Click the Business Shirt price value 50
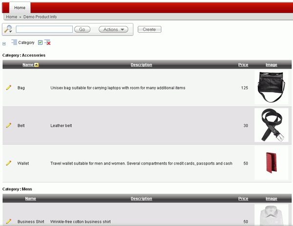 246,222
